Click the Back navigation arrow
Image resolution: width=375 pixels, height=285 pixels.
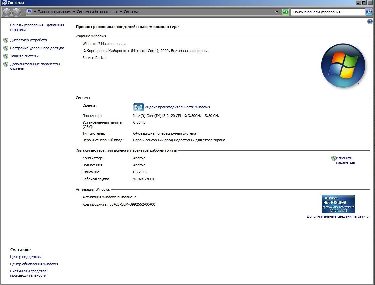tap(7, 12)
